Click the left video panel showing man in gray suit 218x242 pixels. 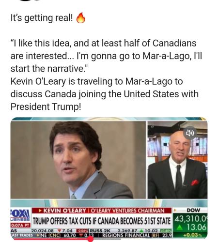point(78,160)
